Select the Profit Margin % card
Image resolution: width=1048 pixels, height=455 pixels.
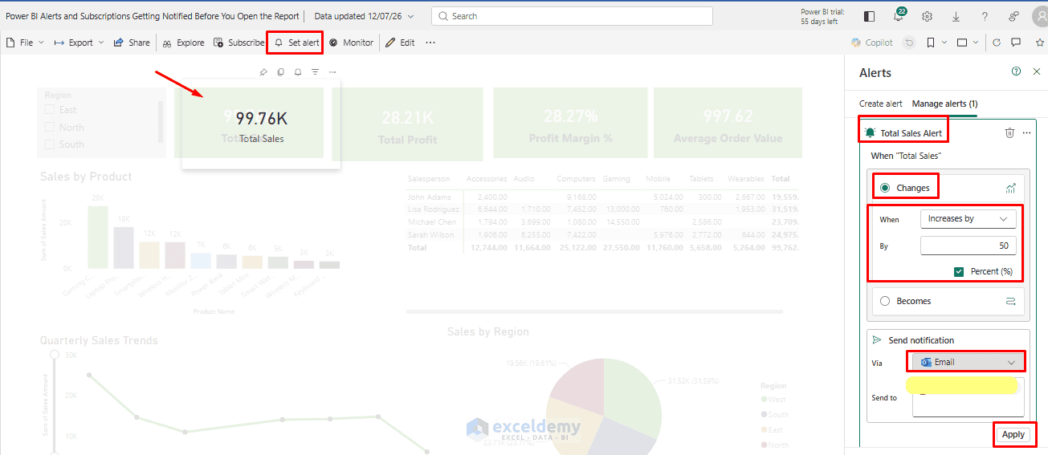(x=570, y=123)
